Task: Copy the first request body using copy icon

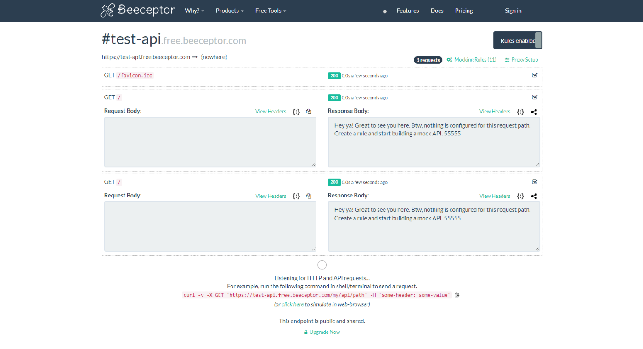Action: 309,112
